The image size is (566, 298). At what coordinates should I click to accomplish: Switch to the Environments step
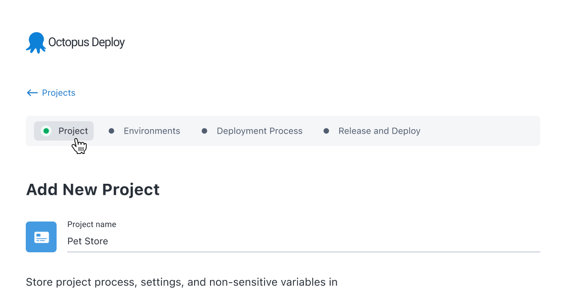click(151, 131)
